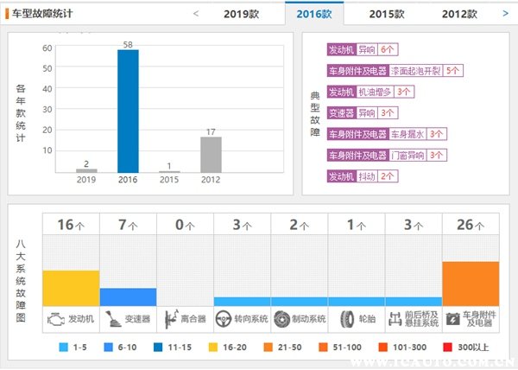Click the transmission (变速器) gear shift icon

(x=112, y=318)
